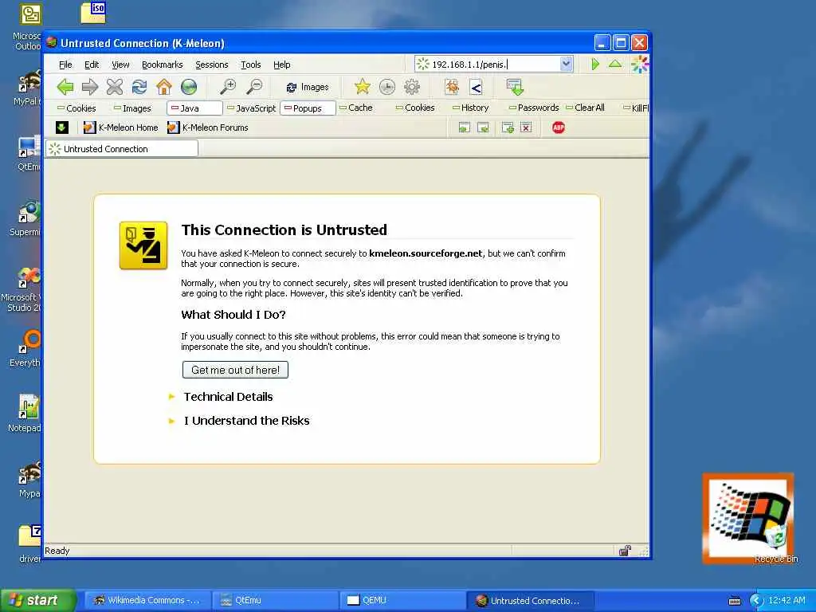This screenshot has width=816, height=612.
Task: Click the red ABP Adblock icon
Action: click(559, 127)
